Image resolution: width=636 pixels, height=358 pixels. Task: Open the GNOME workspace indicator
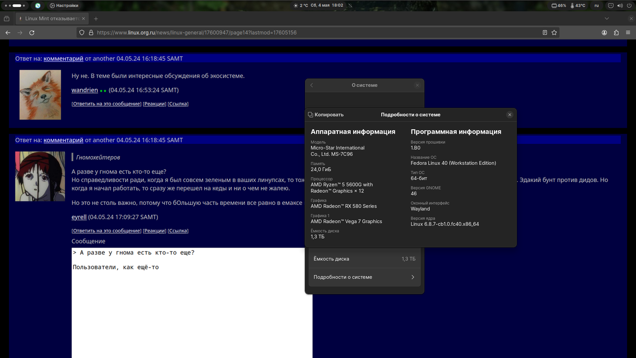pos(16,5)
